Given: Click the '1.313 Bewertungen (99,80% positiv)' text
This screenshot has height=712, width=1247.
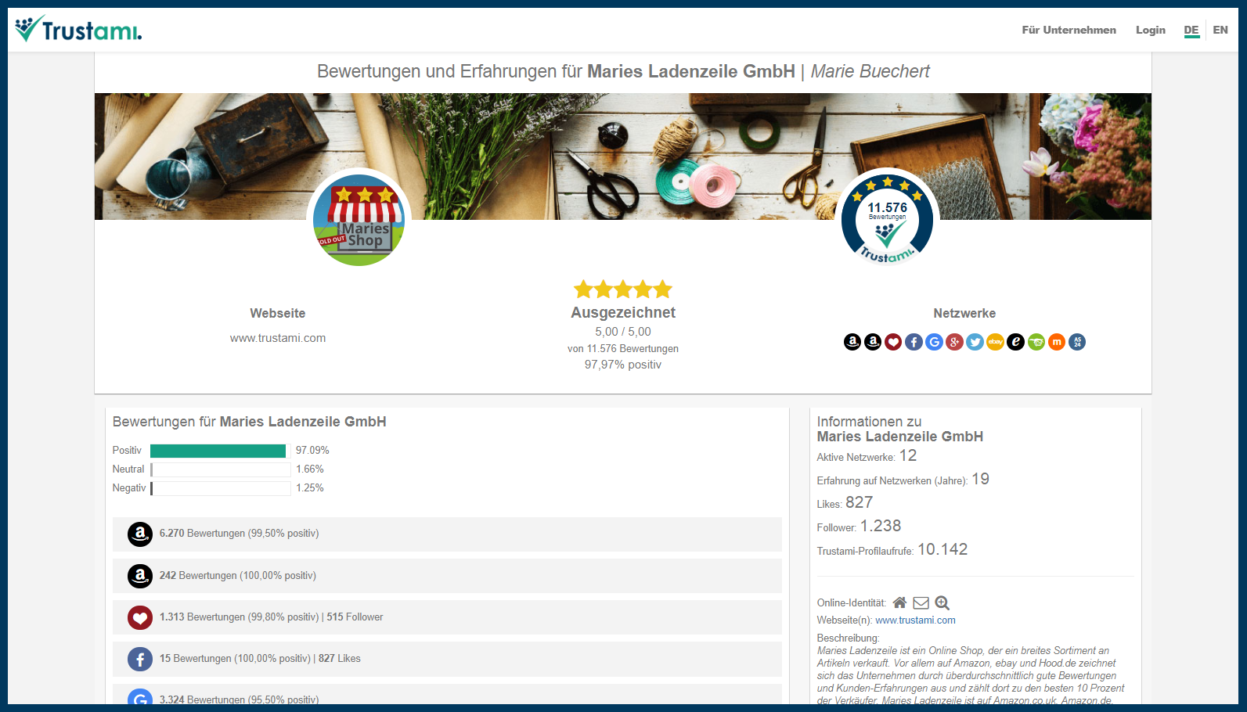Looking at the screenshot, I should pyautogui.click(x=239, y=617).
